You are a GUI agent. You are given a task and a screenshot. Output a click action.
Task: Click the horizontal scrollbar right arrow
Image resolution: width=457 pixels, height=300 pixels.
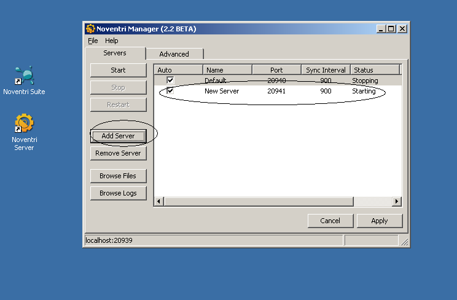click(397, 202)
